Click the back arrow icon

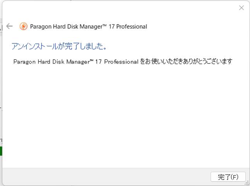pyautogui.click(x=10, y=26)
